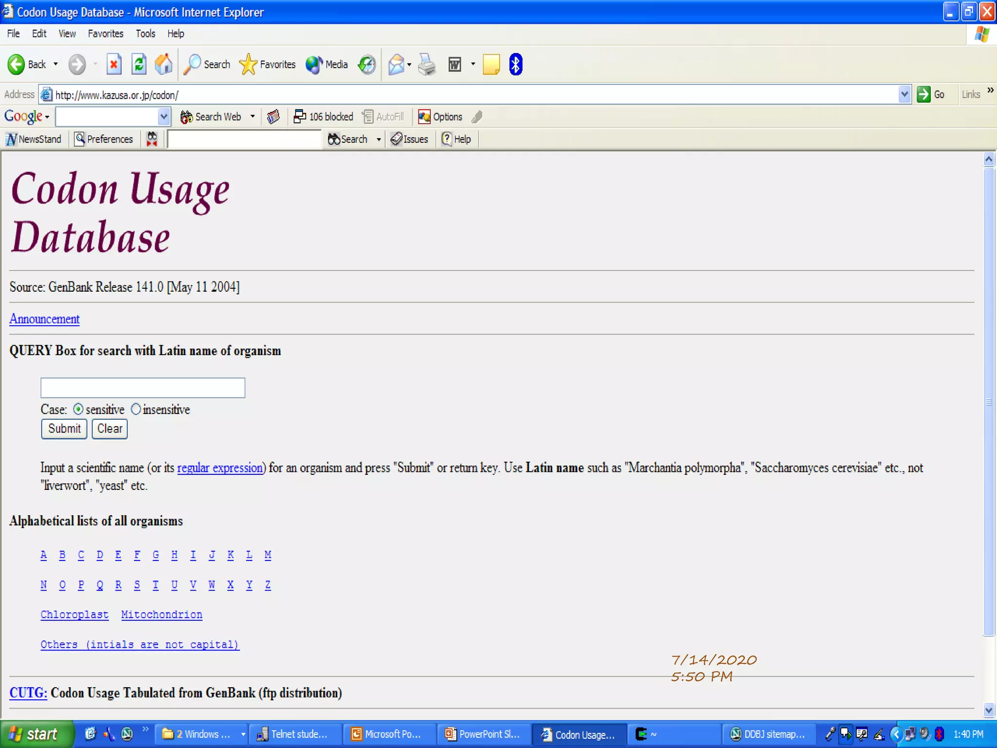
Task: Click the Stop loading icon
Action: [x=114, y=64]
